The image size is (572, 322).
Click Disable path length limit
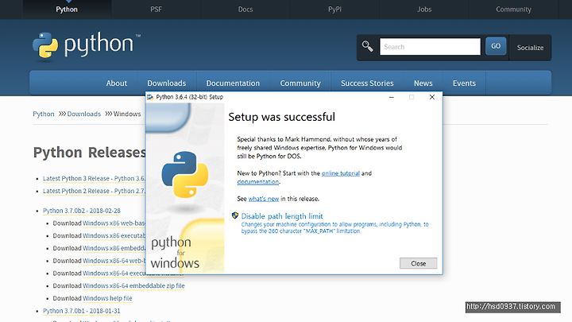coord(282,216)
